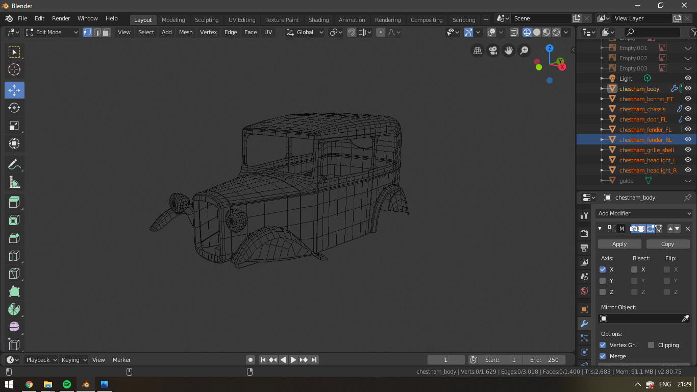Screen dimensions: 697x392
Task: Open Global transform orientation dropdown
Action: point(305,32)
